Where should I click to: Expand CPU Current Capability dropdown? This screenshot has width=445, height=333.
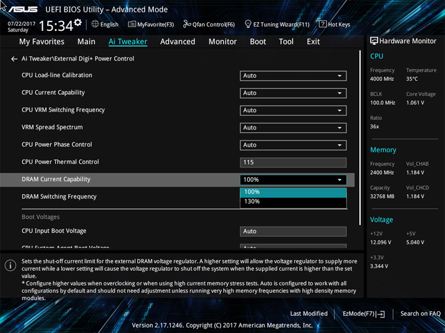pos(293,93)
